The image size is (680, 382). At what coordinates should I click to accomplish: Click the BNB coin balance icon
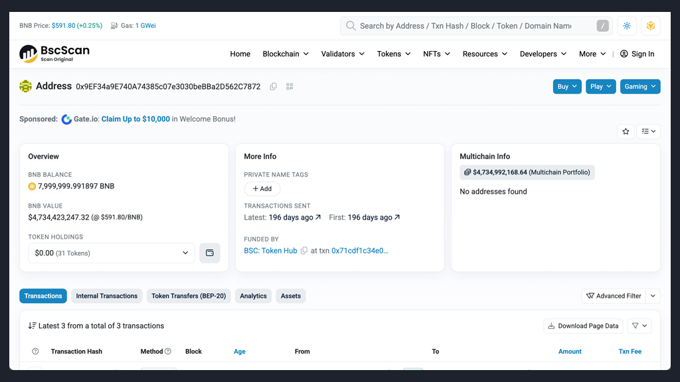[x=32, y=186]
